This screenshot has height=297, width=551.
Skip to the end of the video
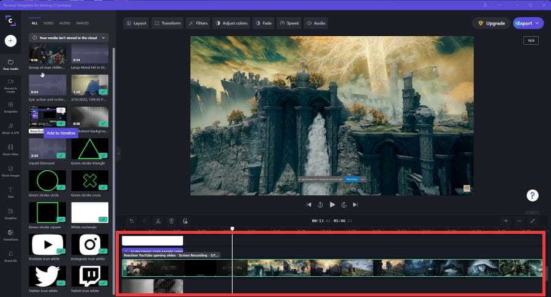(355, 205)
